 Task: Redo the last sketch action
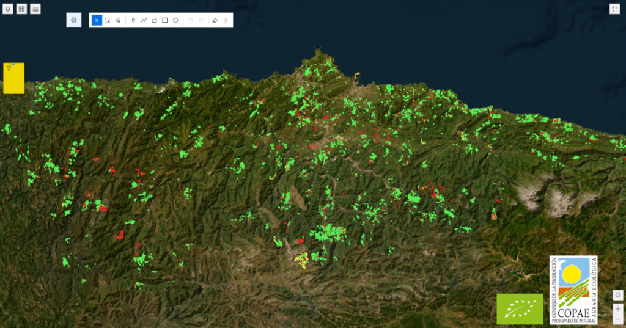click(x=201, y=20)
